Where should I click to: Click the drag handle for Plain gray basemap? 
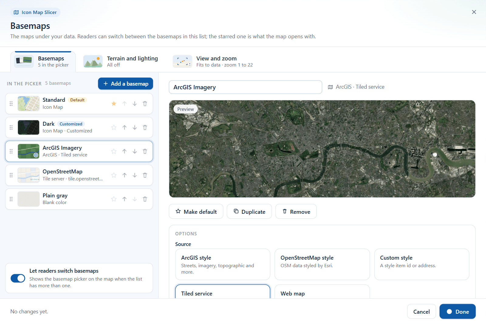click(x=11, y=199)
